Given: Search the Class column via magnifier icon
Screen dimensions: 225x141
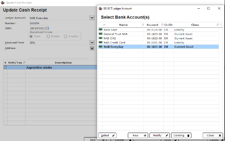Looking at the screenshot, I should [218, 24].
